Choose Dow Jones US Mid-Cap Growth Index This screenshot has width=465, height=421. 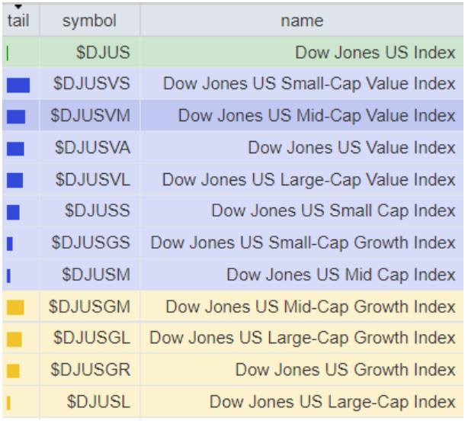coord(310,307)
